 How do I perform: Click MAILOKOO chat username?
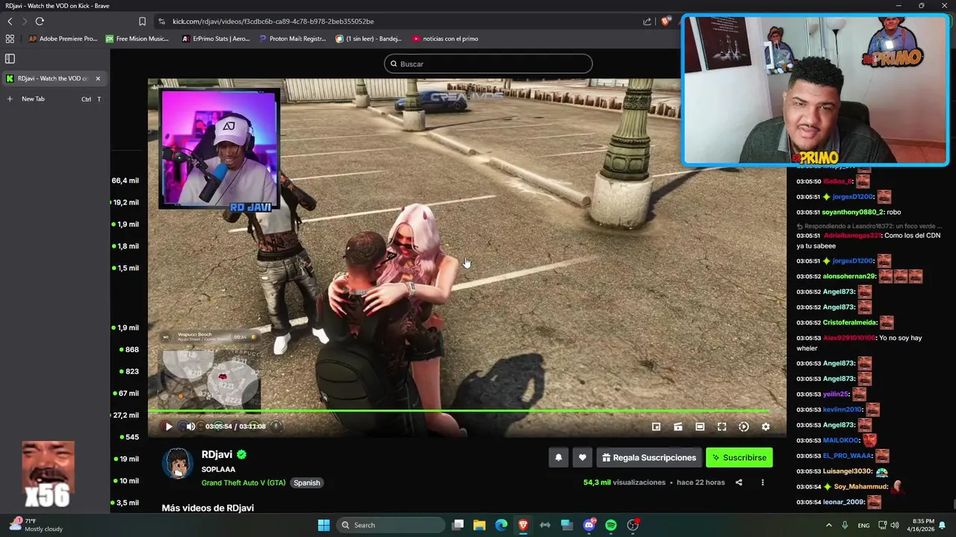tap(841, 440)
